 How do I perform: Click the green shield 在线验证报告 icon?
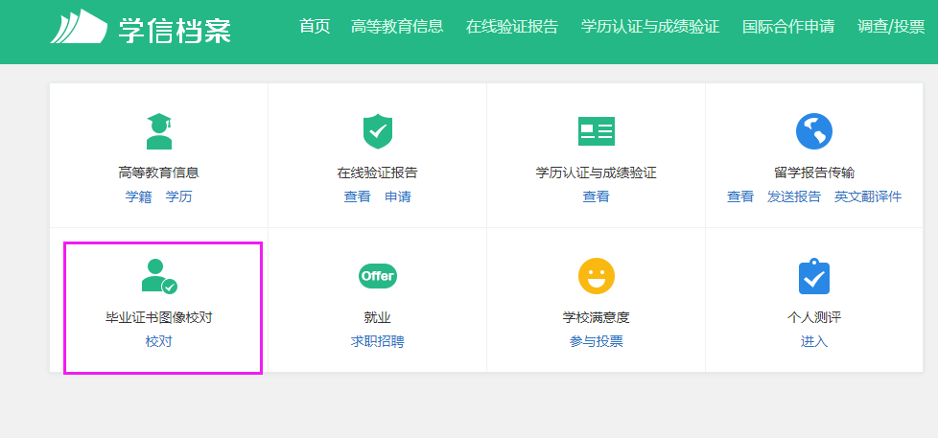[377, 131]
